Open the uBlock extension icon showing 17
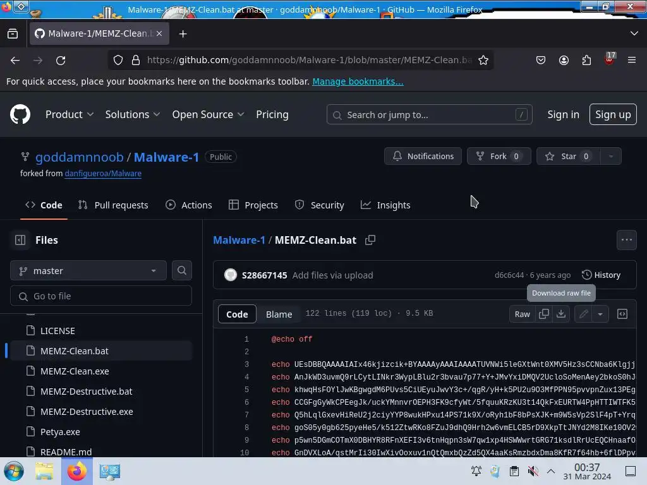Screen dimensions: 647x485 [610, 59]
